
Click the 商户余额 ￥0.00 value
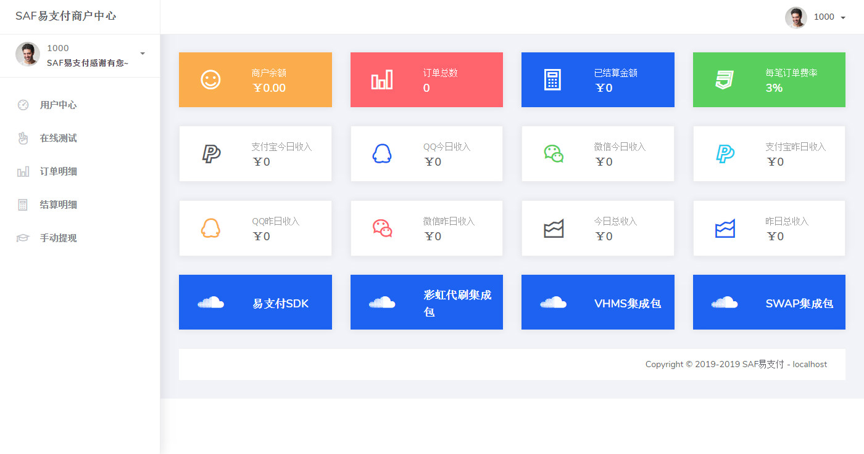click(x=268, y=88)
